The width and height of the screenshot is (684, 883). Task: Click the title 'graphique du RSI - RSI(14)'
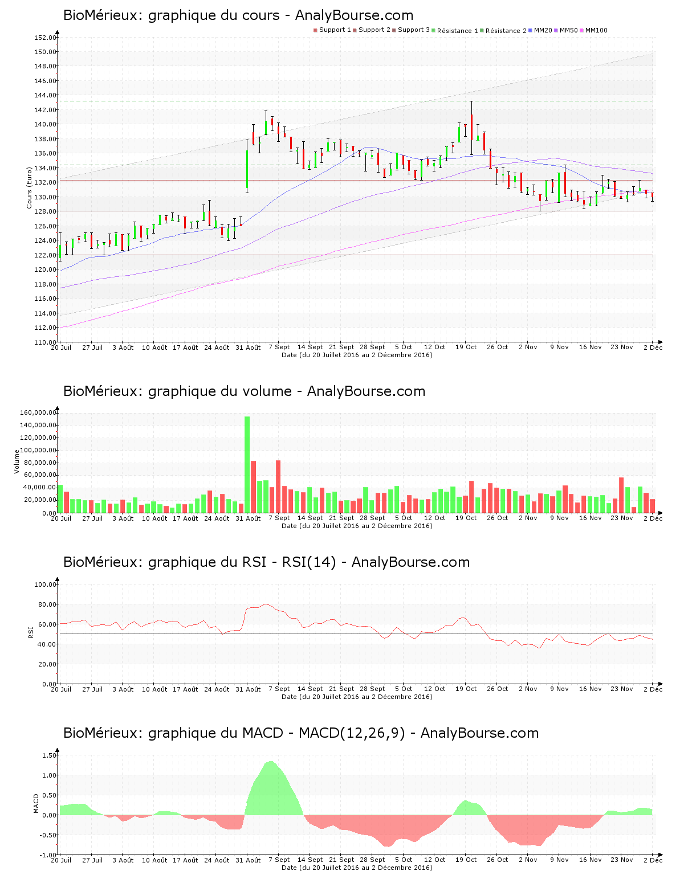click(x=242, y=562)
